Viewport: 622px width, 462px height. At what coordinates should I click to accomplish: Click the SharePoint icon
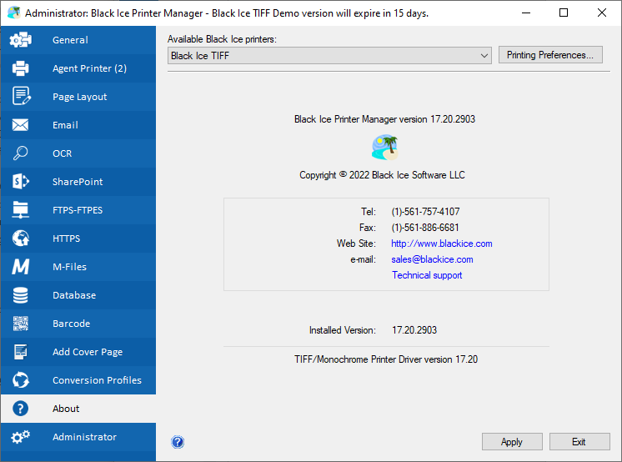coord(21,182)
